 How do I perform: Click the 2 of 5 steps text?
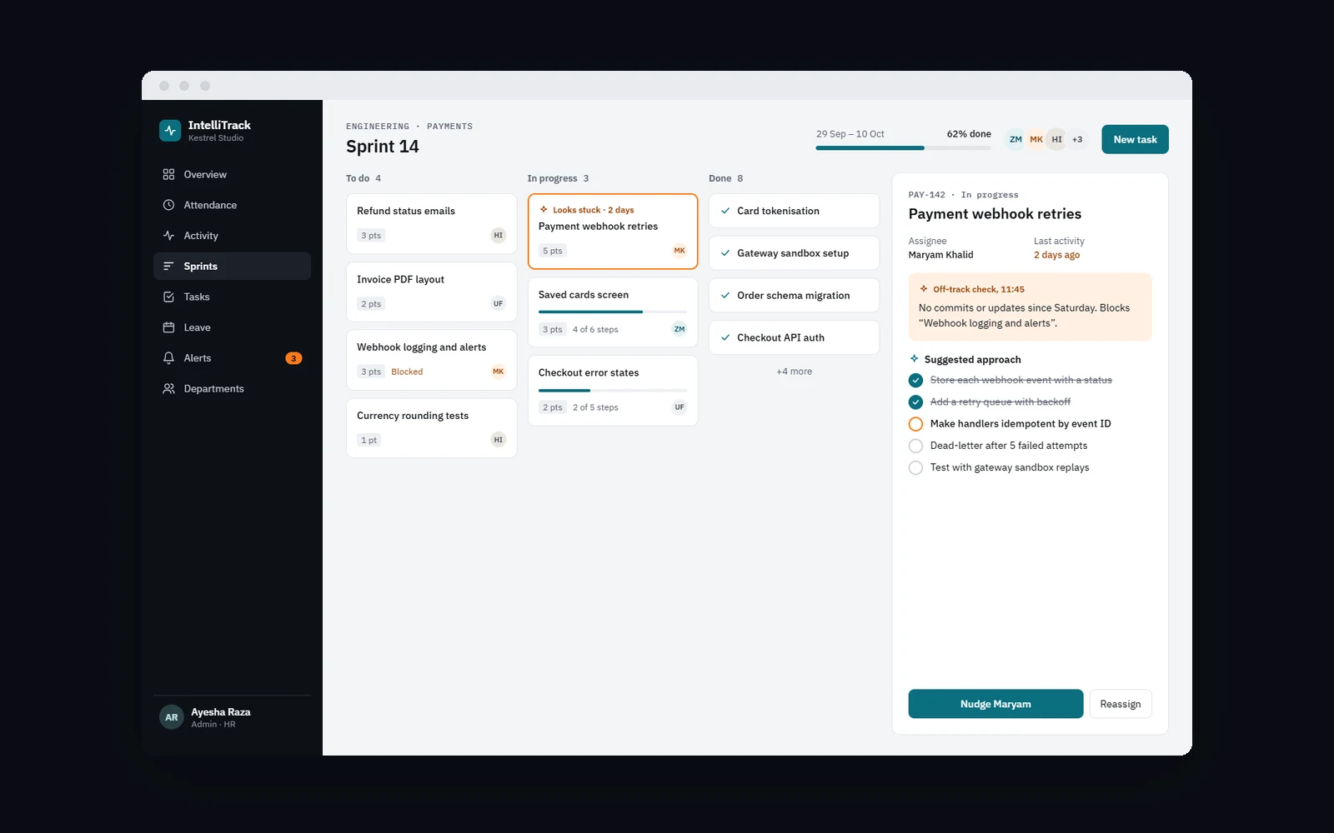pos(595,407)
